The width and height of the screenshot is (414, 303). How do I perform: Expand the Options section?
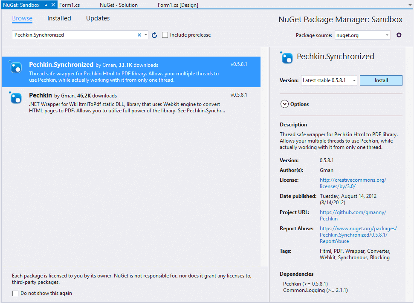pos(284,104)
